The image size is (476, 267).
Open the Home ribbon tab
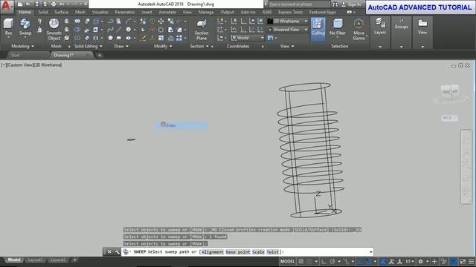[25, 12]
